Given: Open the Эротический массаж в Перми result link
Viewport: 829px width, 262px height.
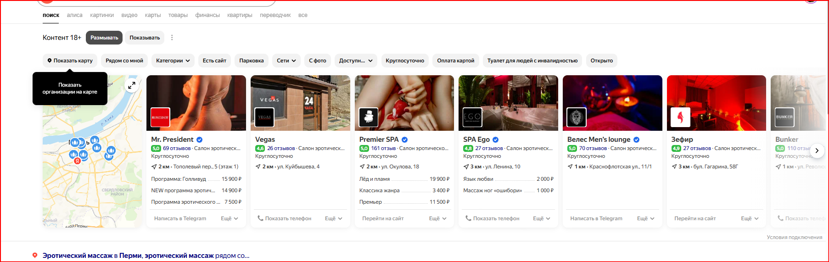Looking at the screenshot, I should 146,256.
